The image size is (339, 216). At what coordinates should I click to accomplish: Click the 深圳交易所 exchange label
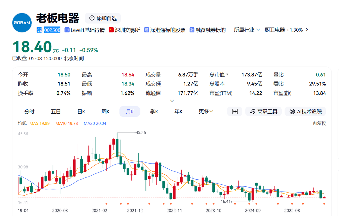pos(127,30)
